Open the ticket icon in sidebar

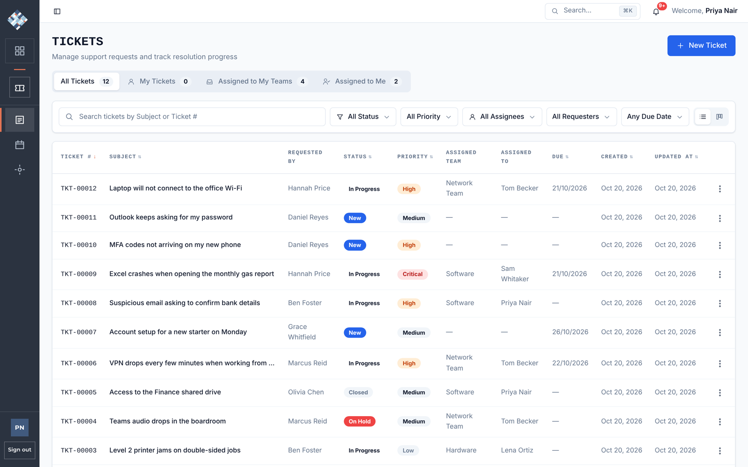coord(20,88)
